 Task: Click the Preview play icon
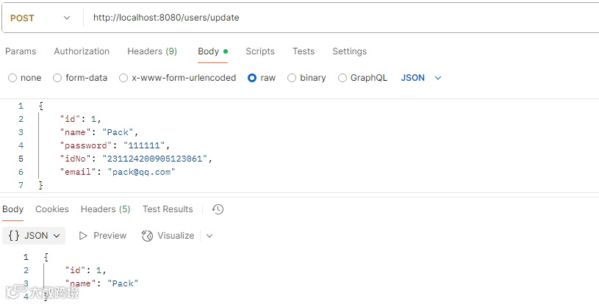83,236
